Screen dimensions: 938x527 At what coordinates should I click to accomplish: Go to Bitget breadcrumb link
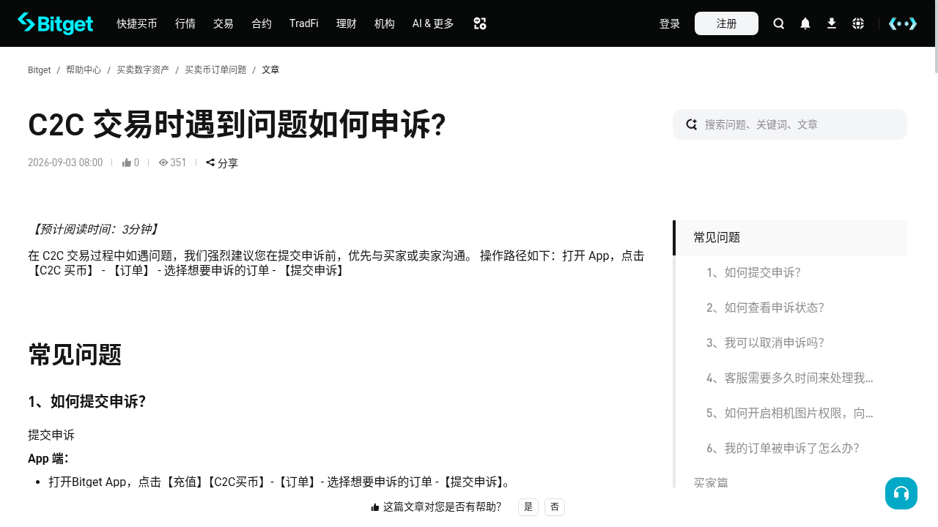[39, 70]
